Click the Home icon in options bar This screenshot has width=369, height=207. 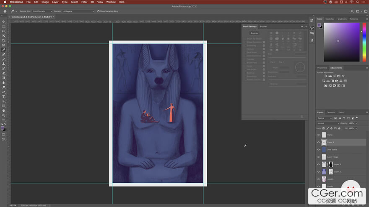(5, 11)
